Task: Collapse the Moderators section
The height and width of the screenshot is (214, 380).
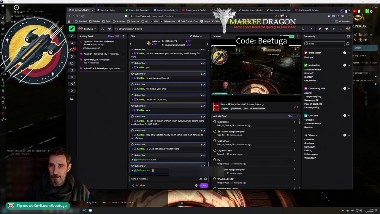Action: pos(349,65)
